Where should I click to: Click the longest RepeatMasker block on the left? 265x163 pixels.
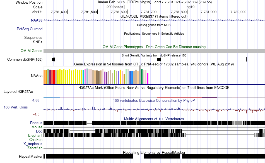click(90, 156)
